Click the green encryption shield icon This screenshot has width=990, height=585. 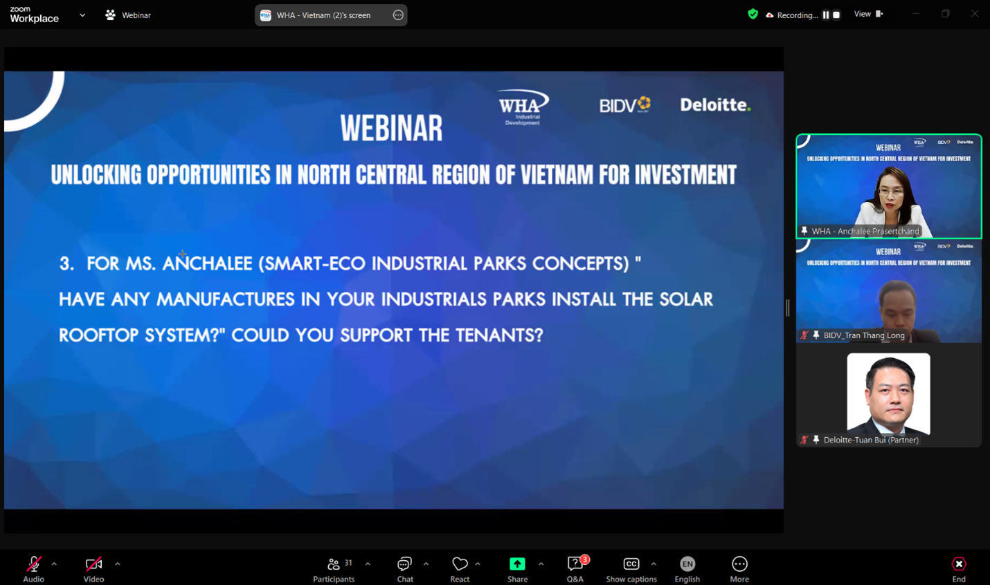pyautogui.click(x=753, y=14)
